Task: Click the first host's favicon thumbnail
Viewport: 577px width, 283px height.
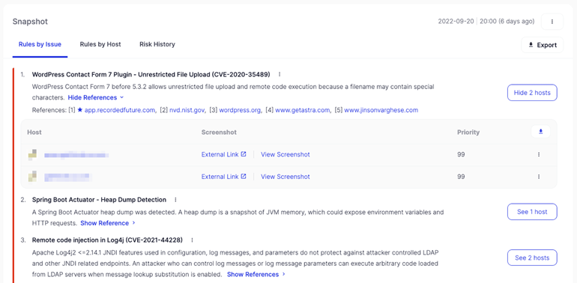Action: click(x=32, y=155)
